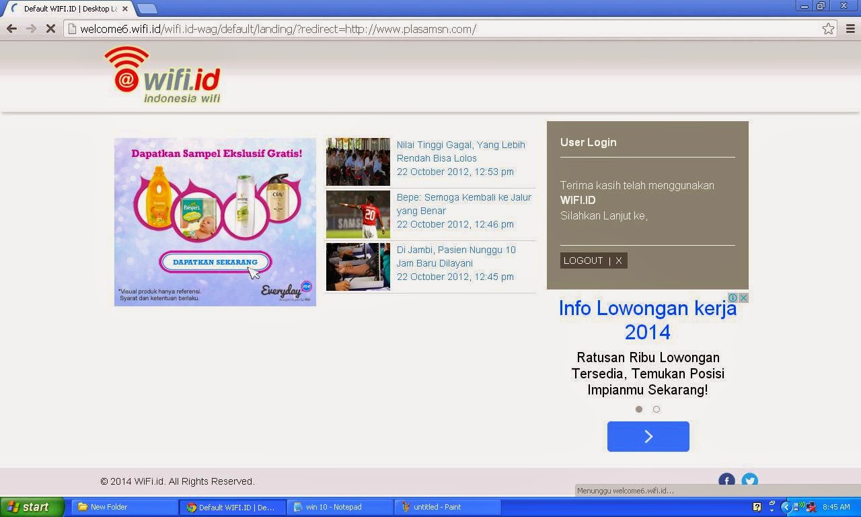Open the Windows start button
This screenshot has width=861, height=517.
pyautogui.click(x=32, y=507)
